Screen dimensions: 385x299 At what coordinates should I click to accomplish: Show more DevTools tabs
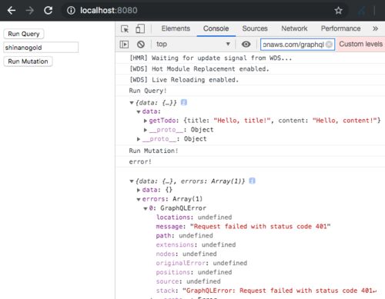pyautogui.click(x=375, y=28)
